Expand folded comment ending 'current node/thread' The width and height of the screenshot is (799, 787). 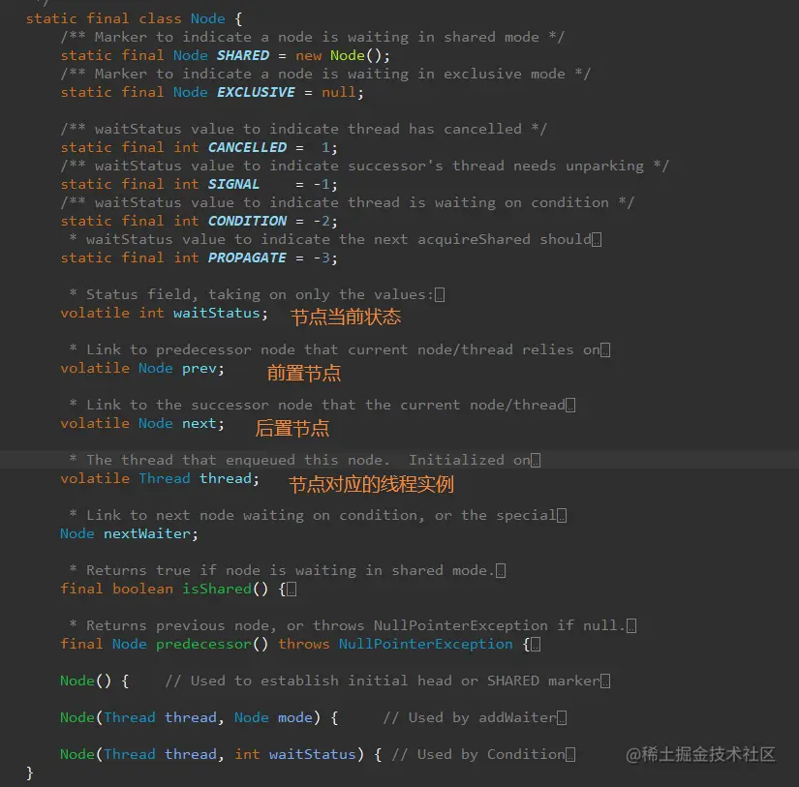tap(570, 406)
